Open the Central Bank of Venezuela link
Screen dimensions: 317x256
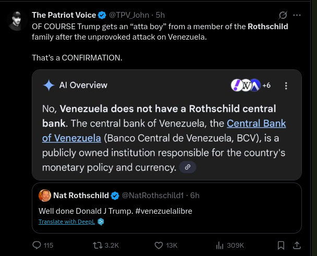point(256,124)
